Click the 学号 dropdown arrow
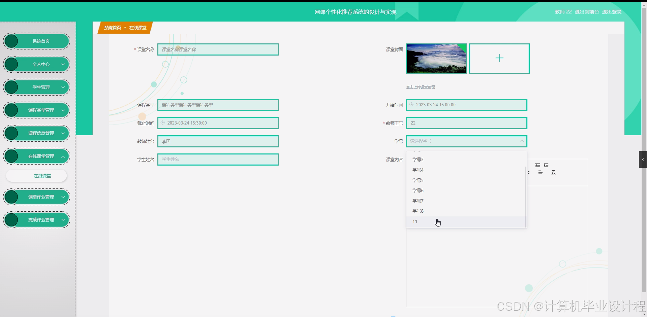Image resolution: width=647 pixels, height=317 pixels. pos(522,141)
